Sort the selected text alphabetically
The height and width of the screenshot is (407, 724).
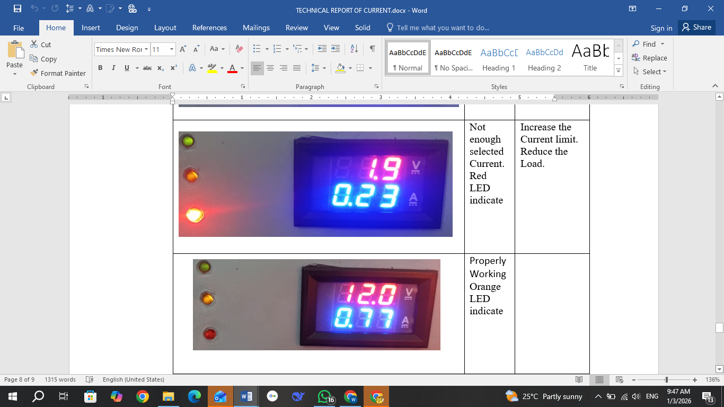355,49
